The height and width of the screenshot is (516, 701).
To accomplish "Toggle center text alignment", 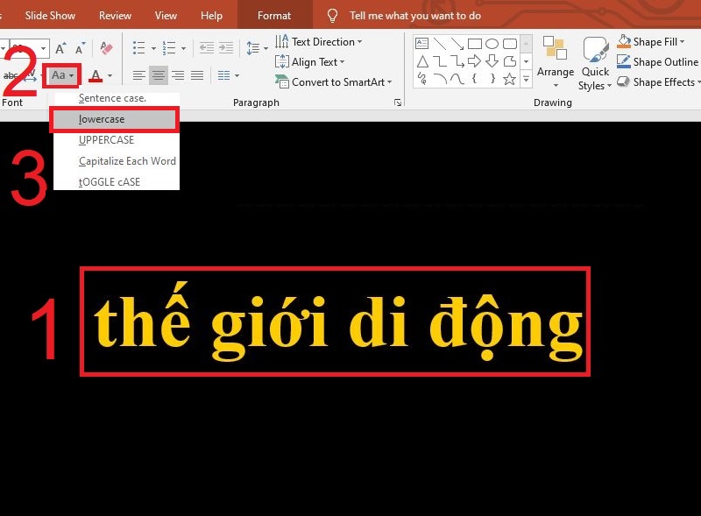I will click(156, 75).
